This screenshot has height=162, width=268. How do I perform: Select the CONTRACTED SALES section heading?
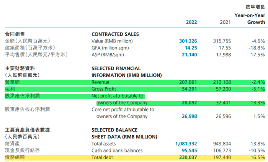(115, 34)
